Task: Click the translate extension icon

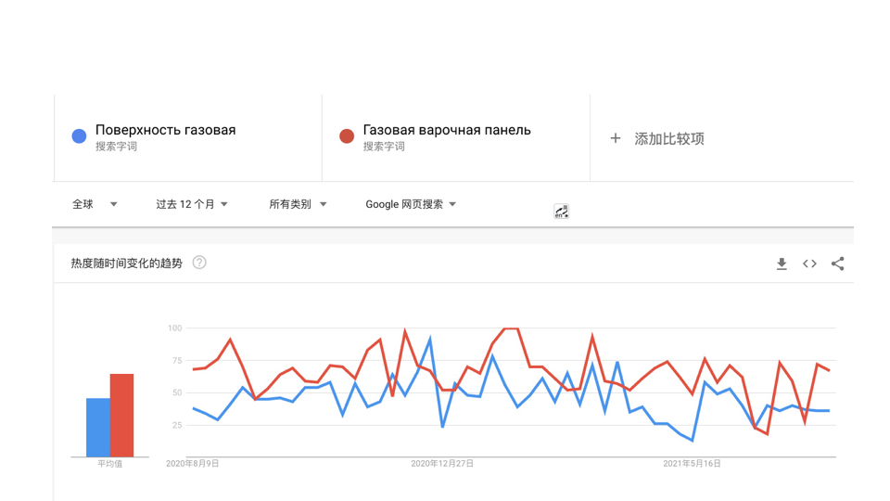Action: tap(562, 212)
